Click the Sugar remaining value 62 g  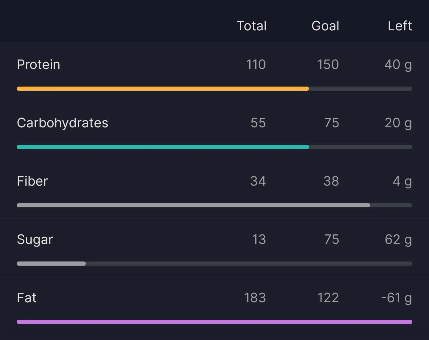pos(398,240)
